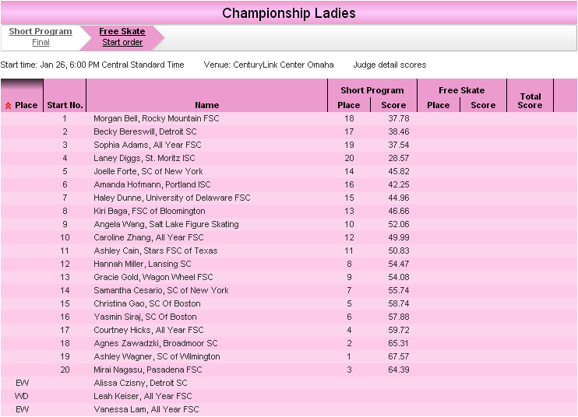Screen dimensions: 578x417
Task: Click Christina Gao, SC Of Boston name
Action: click(x=147, y=303)
